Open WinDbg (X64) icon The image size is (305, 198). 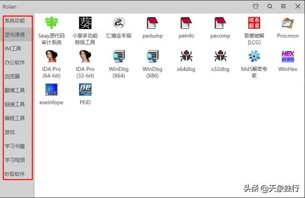coord(119,56)
